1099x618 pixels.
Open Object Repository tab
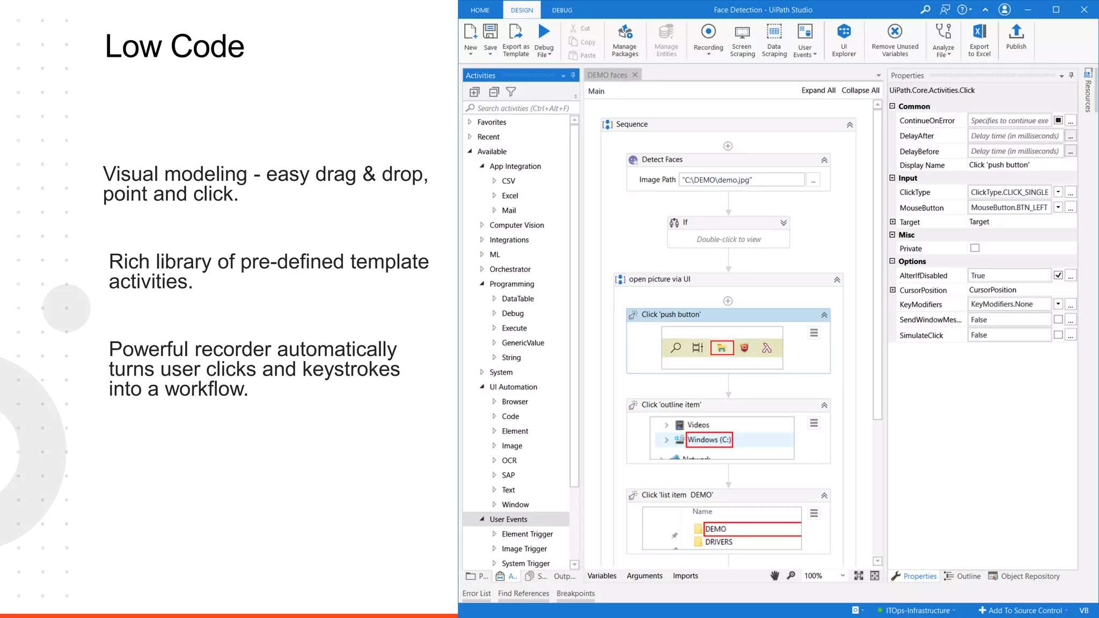(x=1024, y=576)
